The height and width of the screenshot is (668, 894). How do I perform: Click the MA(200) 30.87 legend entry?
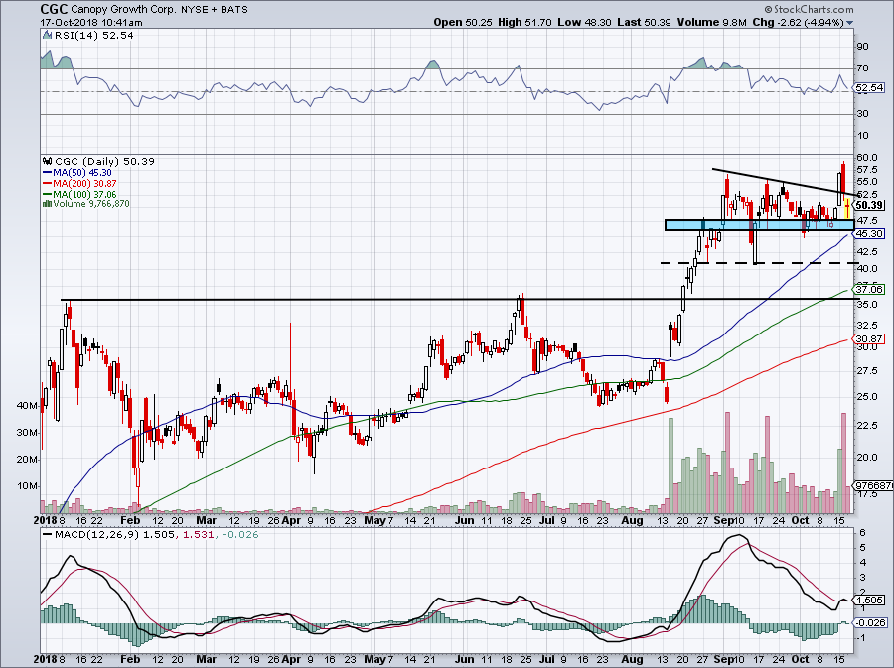(x=84, y=184)
